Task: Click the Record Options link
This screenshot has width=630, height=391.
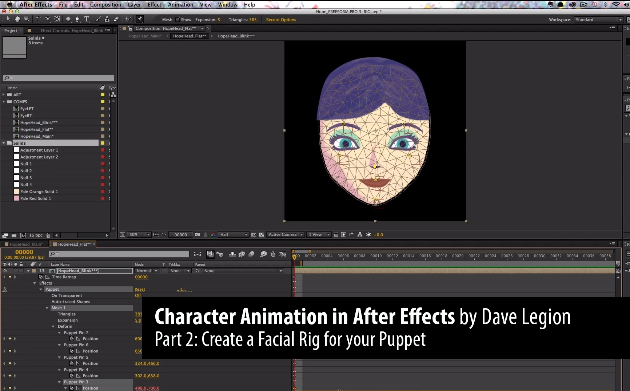Action: tap(281, 20)
